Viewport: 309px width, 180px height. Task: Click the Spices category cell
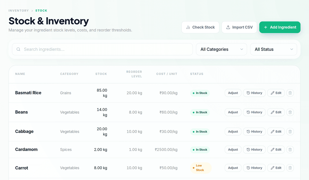pos(66,149)
